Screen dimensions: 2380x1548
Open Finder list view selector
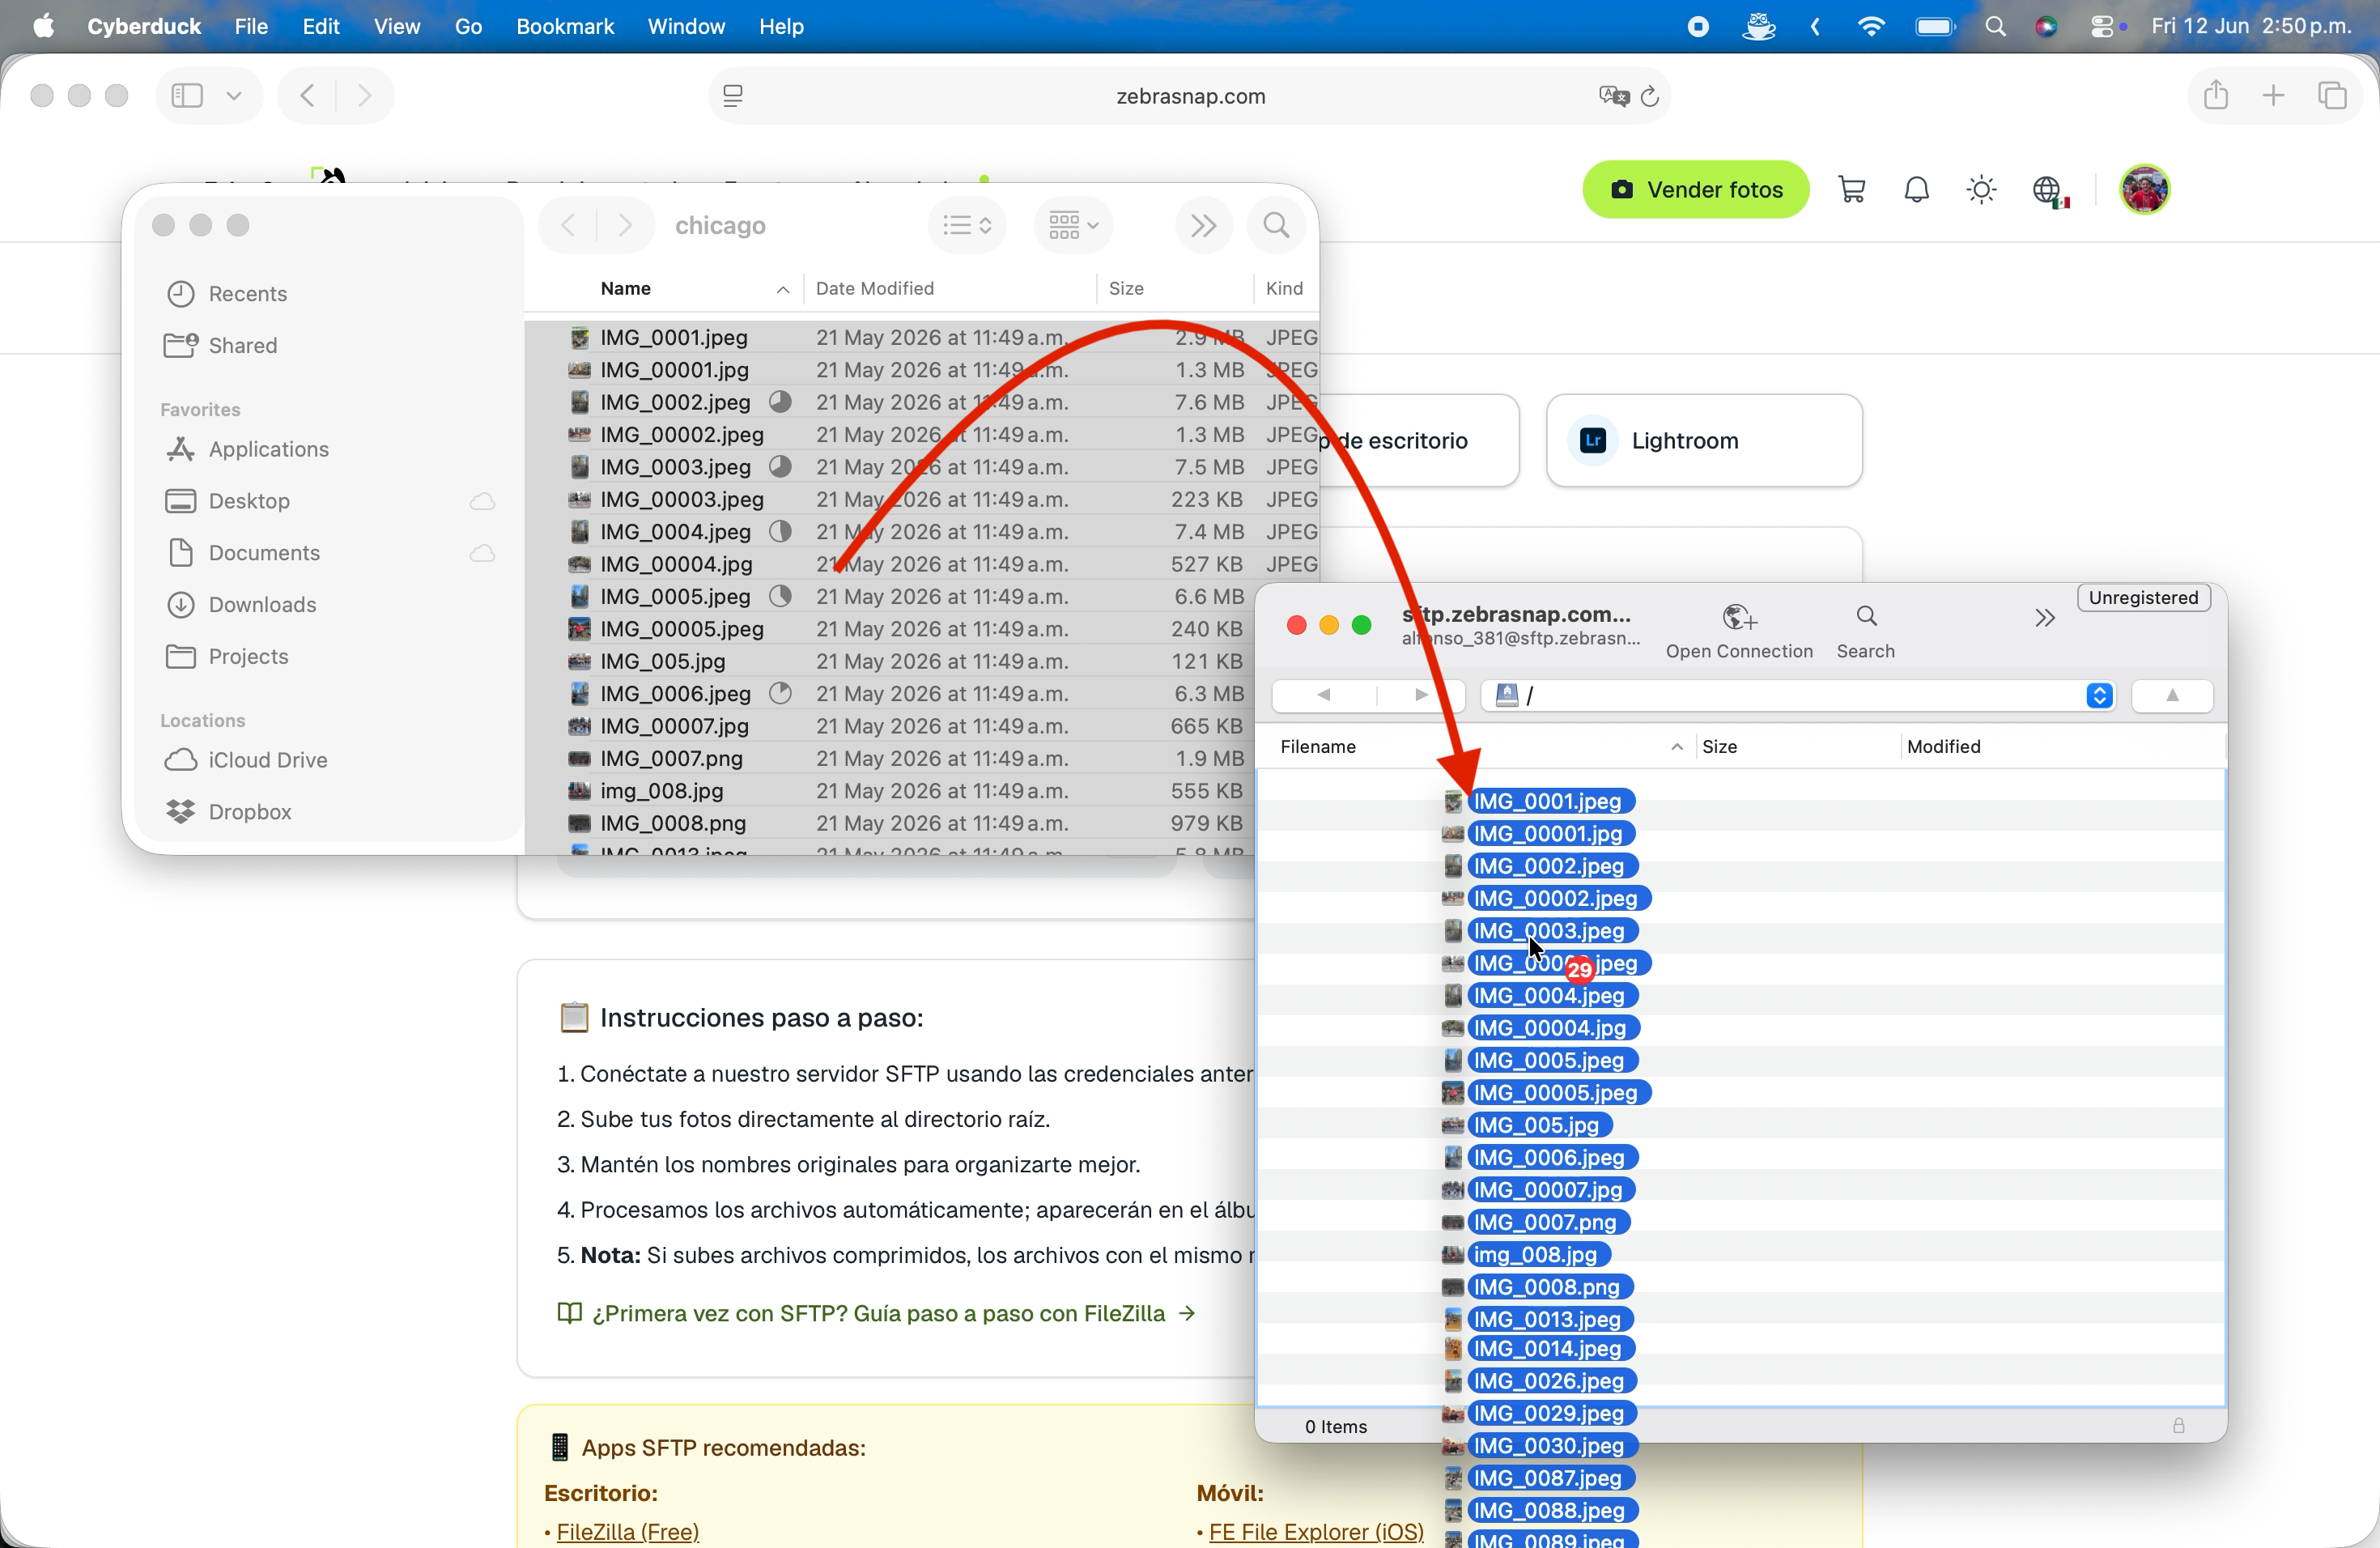click(x=966, y=225)
